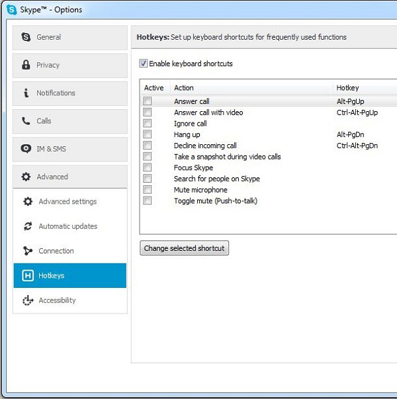Screen dimensions: 397x399
Task: Click the Notifications info icon
Action: pos(26,93)
